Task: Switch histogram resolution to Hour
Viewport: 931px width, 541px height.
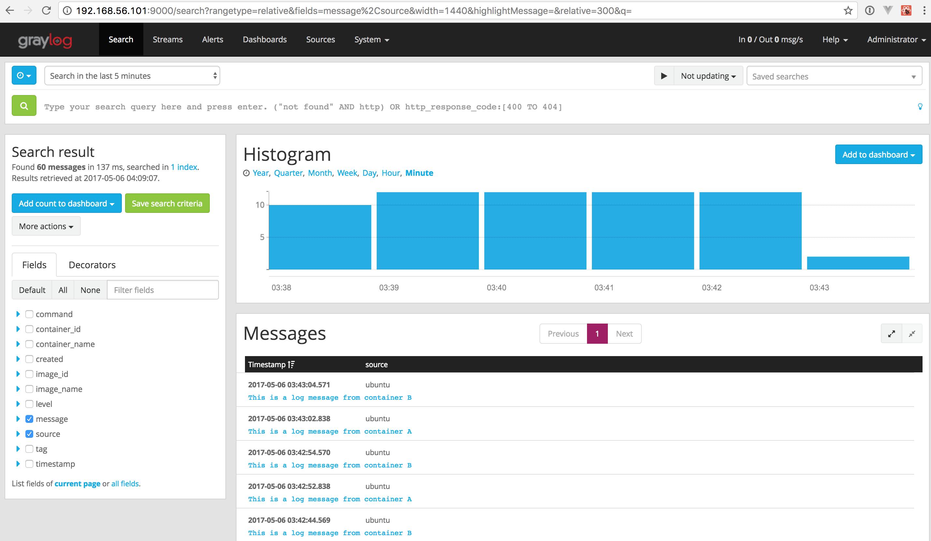Action: tap(390, 173)
